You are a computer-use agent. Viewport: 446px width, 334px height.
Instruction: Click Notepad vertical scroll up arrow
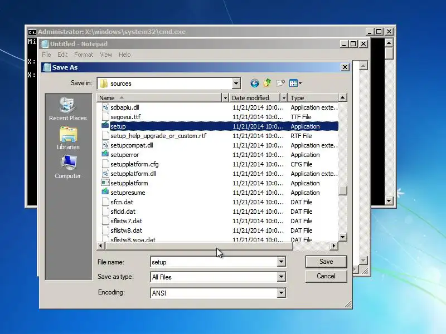[363, 66]
